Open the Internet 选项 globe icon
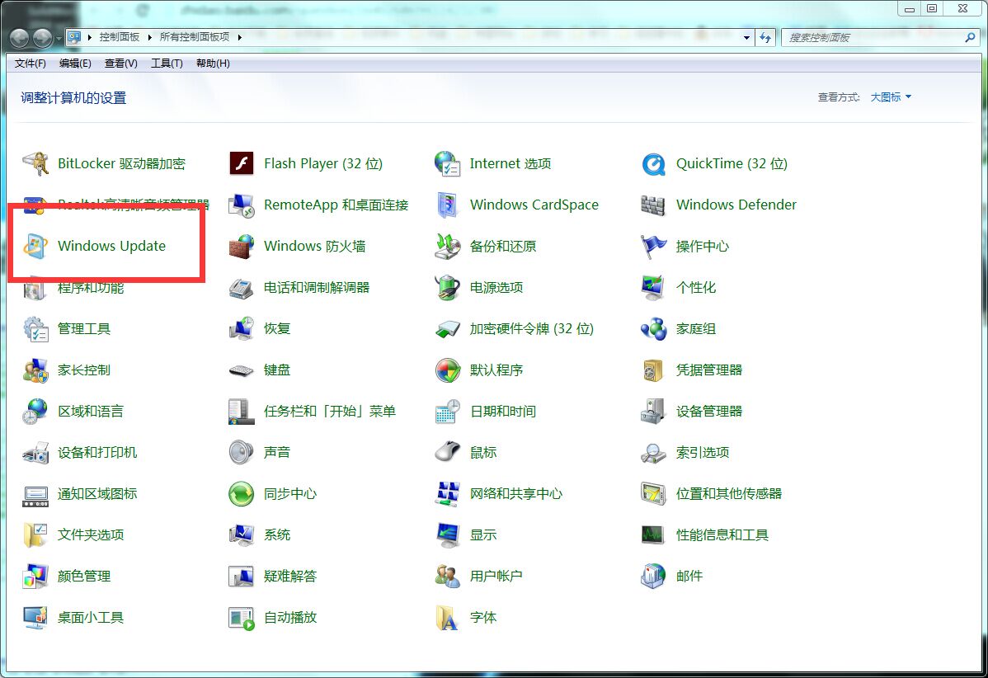Viewport: 988px width, 678px height. pyautogui.click(x=447, y=164)
